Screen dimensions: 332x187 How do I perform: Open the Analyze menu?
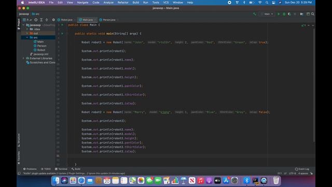(x=108, y=3)
